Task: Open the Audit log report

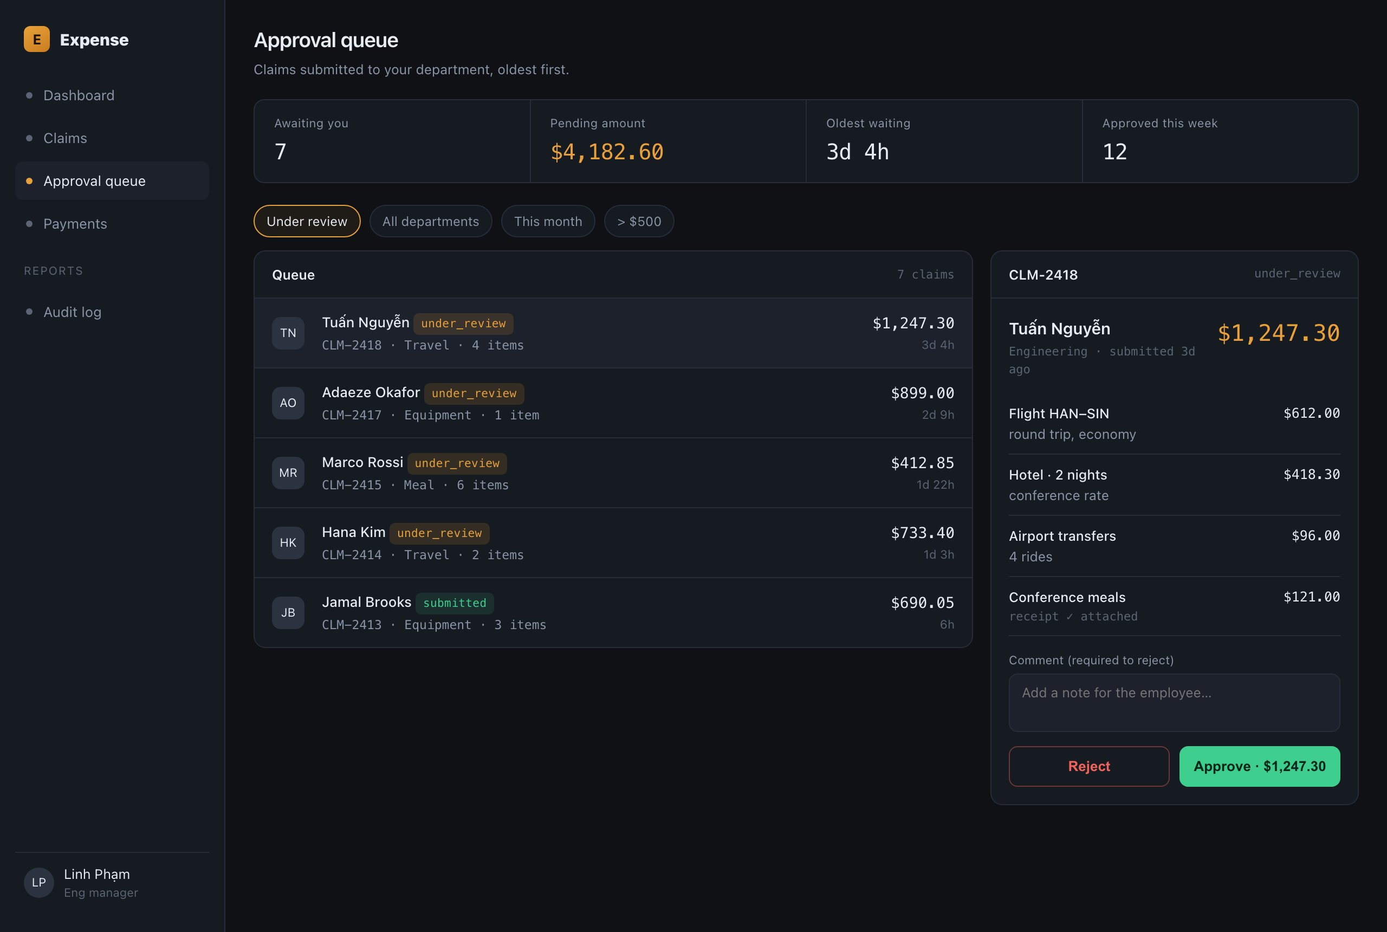Action: click(x=112, y=312)
